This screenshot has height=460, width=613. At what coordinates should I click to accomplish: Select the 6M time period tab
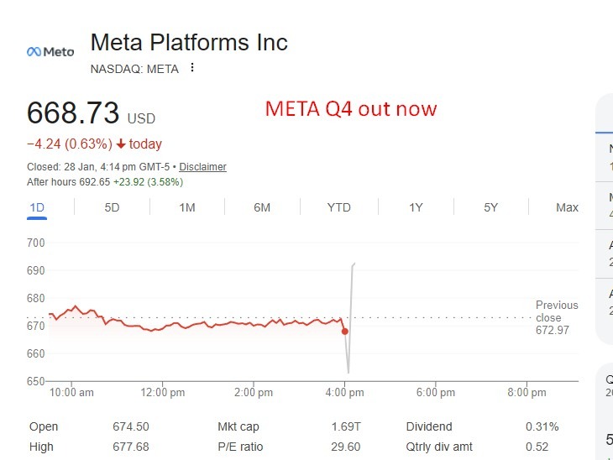262,207
